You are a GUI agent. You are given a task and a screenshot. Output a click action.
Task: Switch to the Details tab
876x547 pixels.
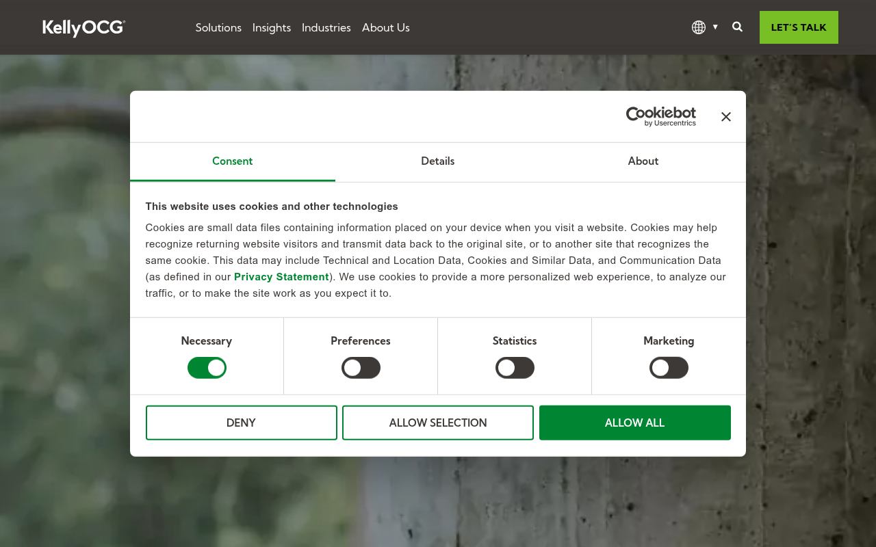coord(438,161)
